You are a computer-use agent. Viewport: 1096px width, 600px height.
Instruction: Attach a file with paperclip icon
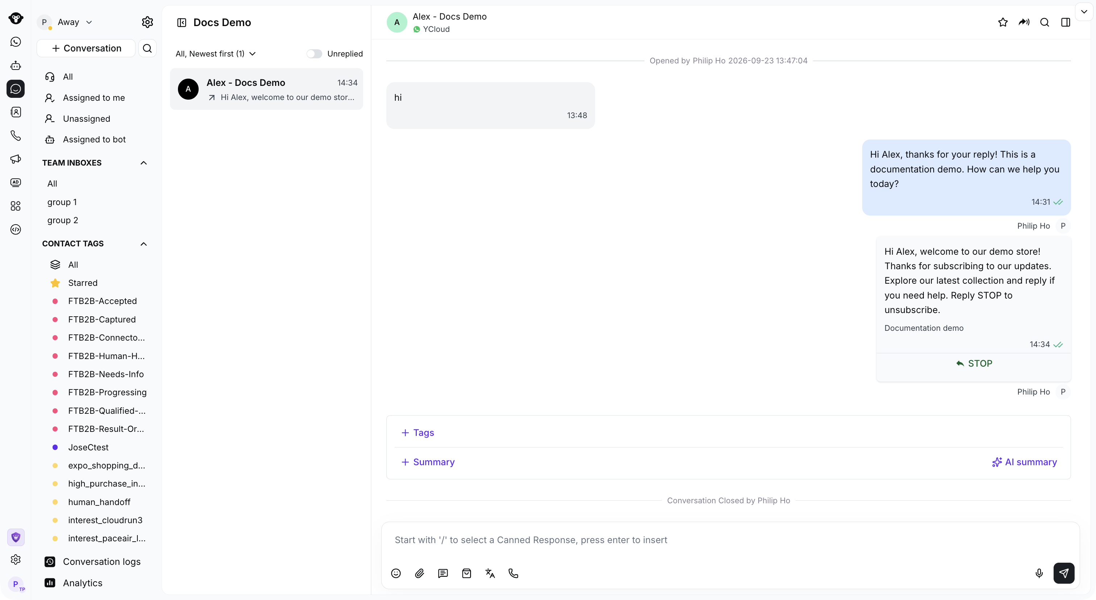419,573
